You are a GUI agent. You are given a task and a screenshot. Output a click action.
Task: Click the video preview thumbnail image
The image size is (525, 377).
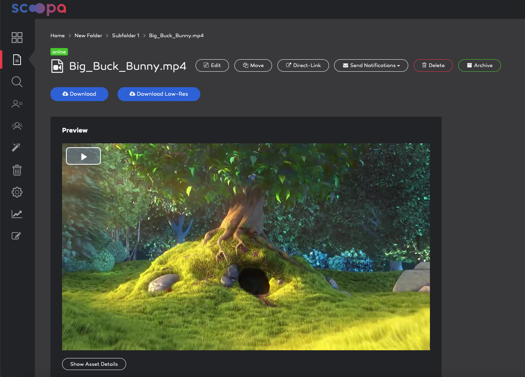coord(246,247)
